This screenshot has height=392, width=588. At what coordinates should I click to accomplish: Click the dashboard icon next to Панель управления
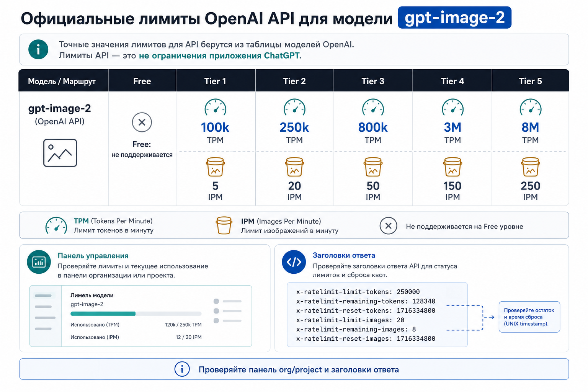tap(39, 262)
